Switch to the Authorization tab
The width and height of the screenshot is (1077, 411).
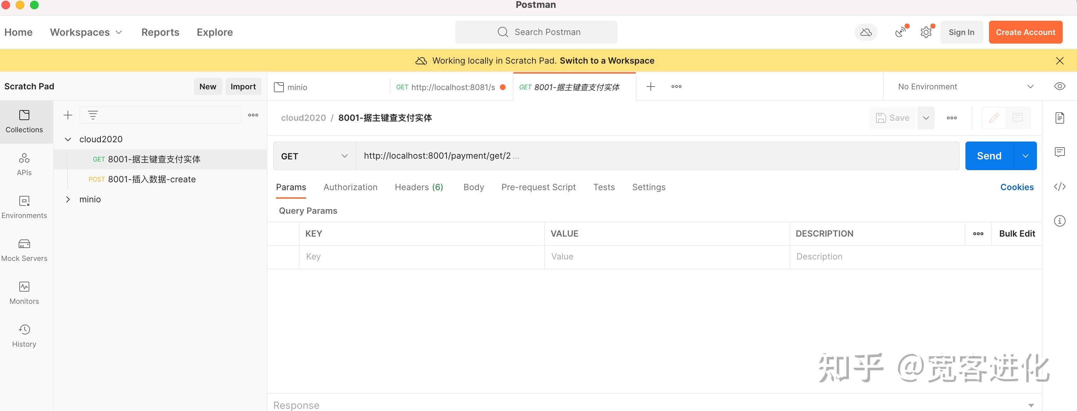click(x=350, y=187)
